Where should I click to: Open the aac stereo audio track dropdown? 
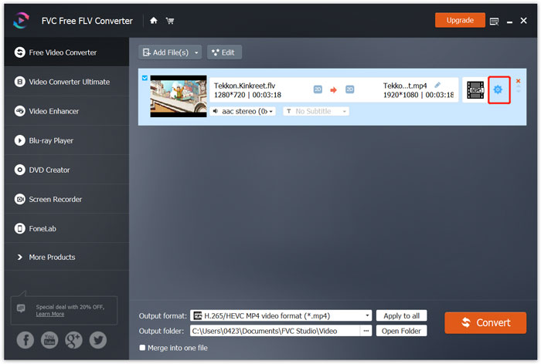[243, 111]
